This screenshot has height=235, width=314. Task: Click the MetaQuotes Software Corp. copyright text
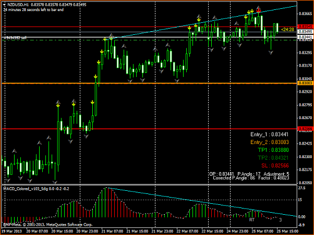47,225
